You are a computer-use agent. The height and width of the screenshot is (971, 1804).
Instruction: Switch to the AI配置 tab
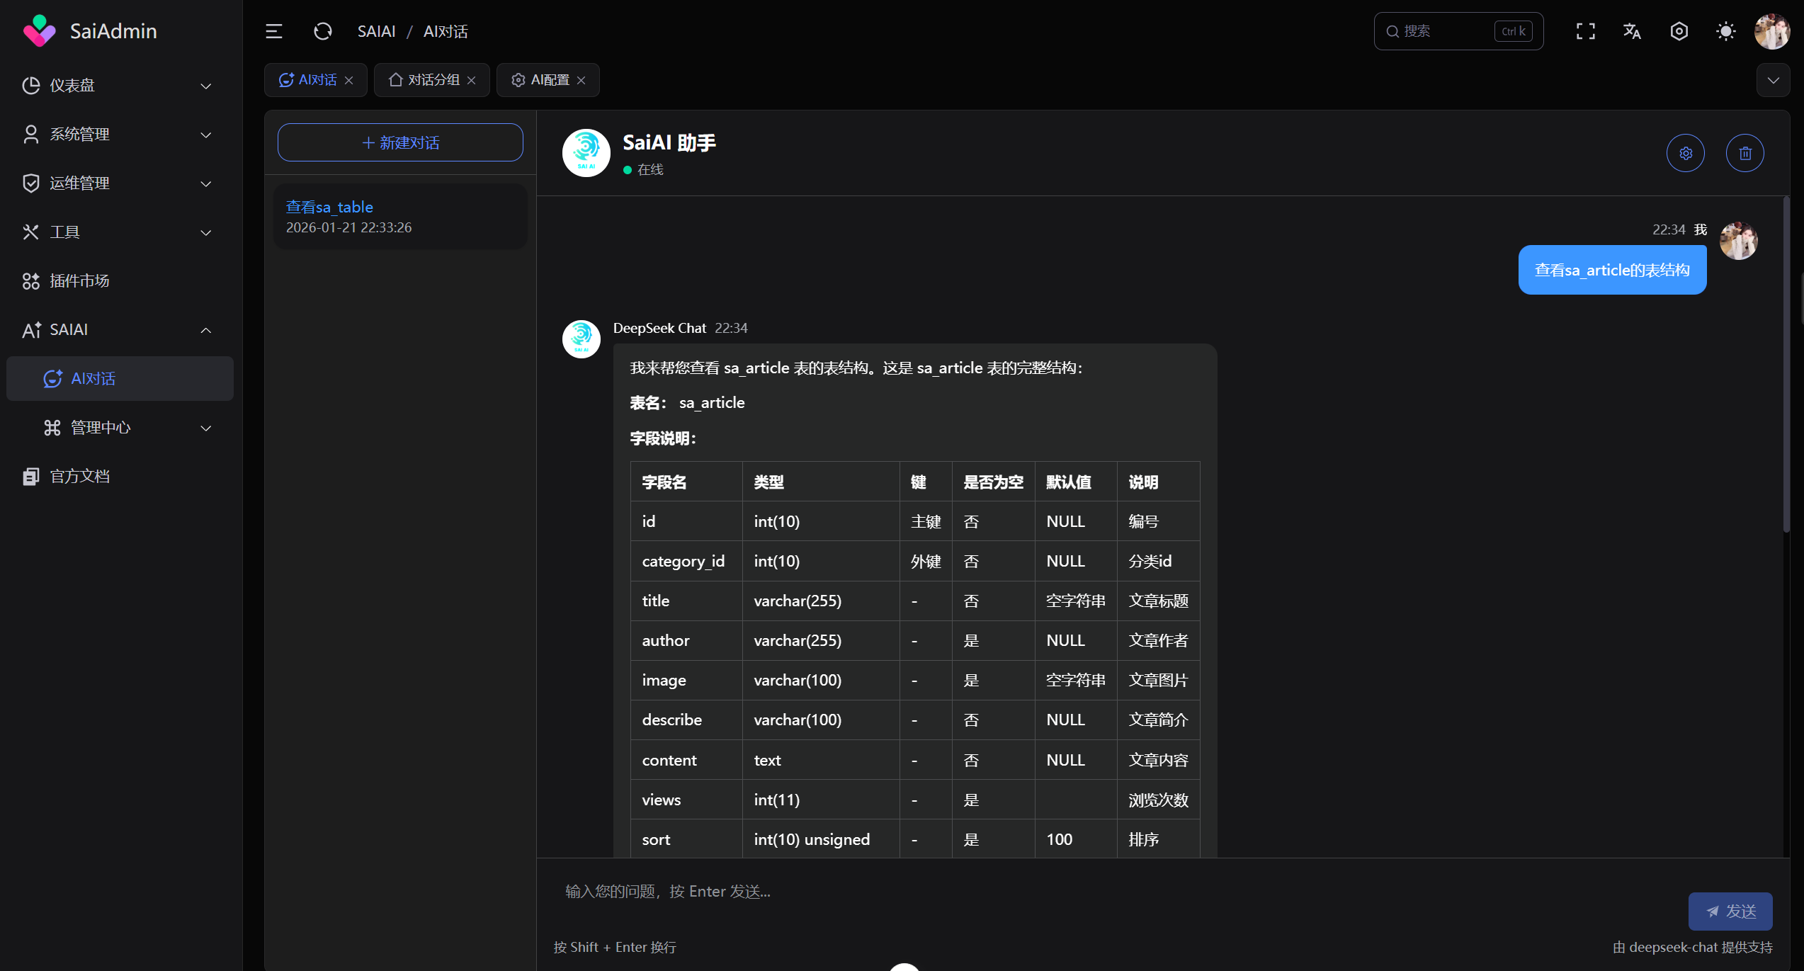pos(550,80)
